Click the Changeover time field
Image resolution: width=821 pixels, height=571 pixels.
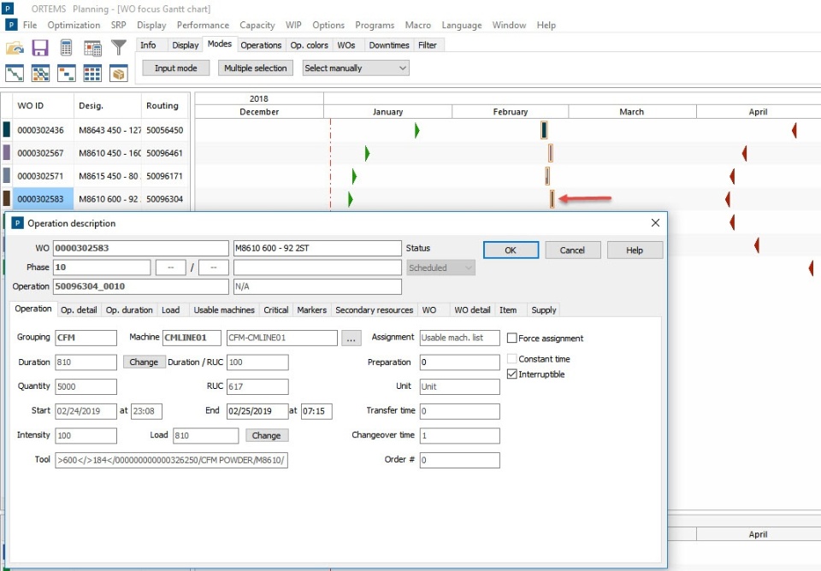click(x=460, y=435)
